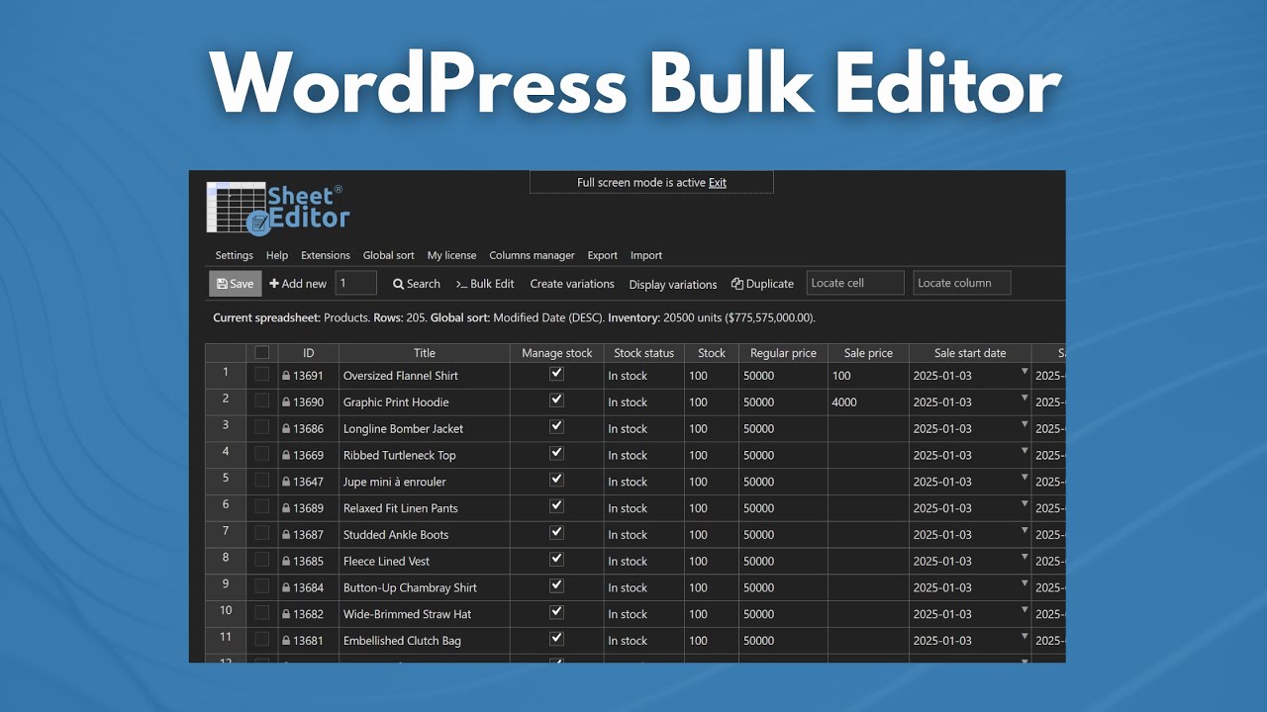
Task: Open sale start date dropdown for Fleece Lined Vest
Action: click(x=1024, y=558)
